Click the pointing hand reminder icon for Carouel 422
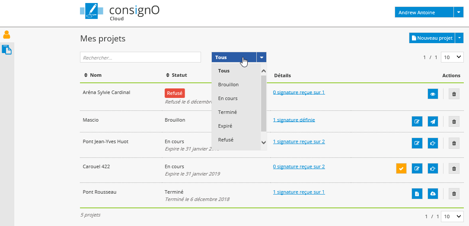The image size is (469, 226). point(433,169)
